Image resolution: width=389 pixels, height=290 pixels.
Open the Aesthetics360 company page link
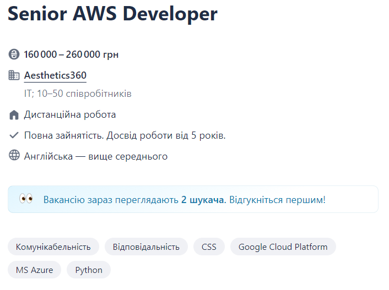coord(55,75)
